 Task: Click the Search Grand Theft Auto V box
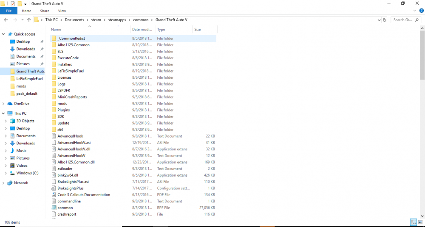(406, 20)
